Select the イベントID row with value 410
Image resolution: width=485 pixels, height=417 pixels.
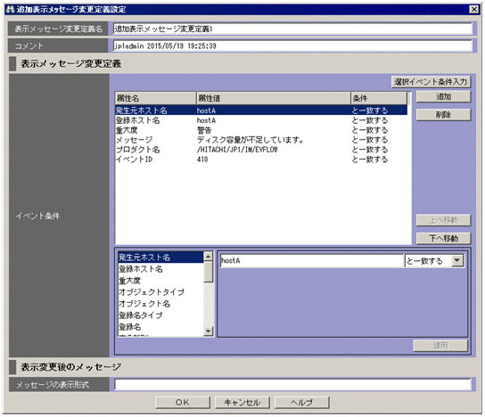tap(261, 159)
